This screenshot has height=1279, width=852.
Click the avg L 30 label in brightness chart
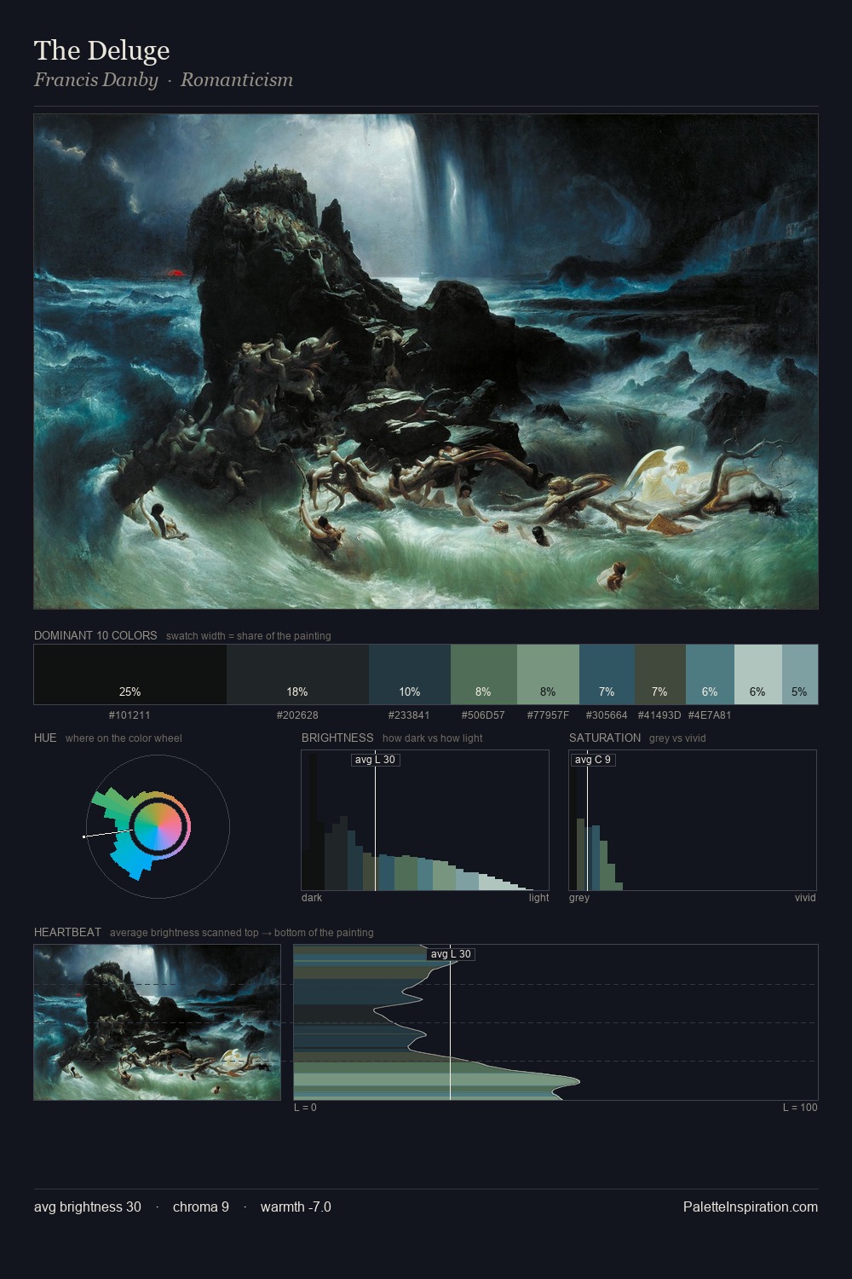[x=376, y=760]
